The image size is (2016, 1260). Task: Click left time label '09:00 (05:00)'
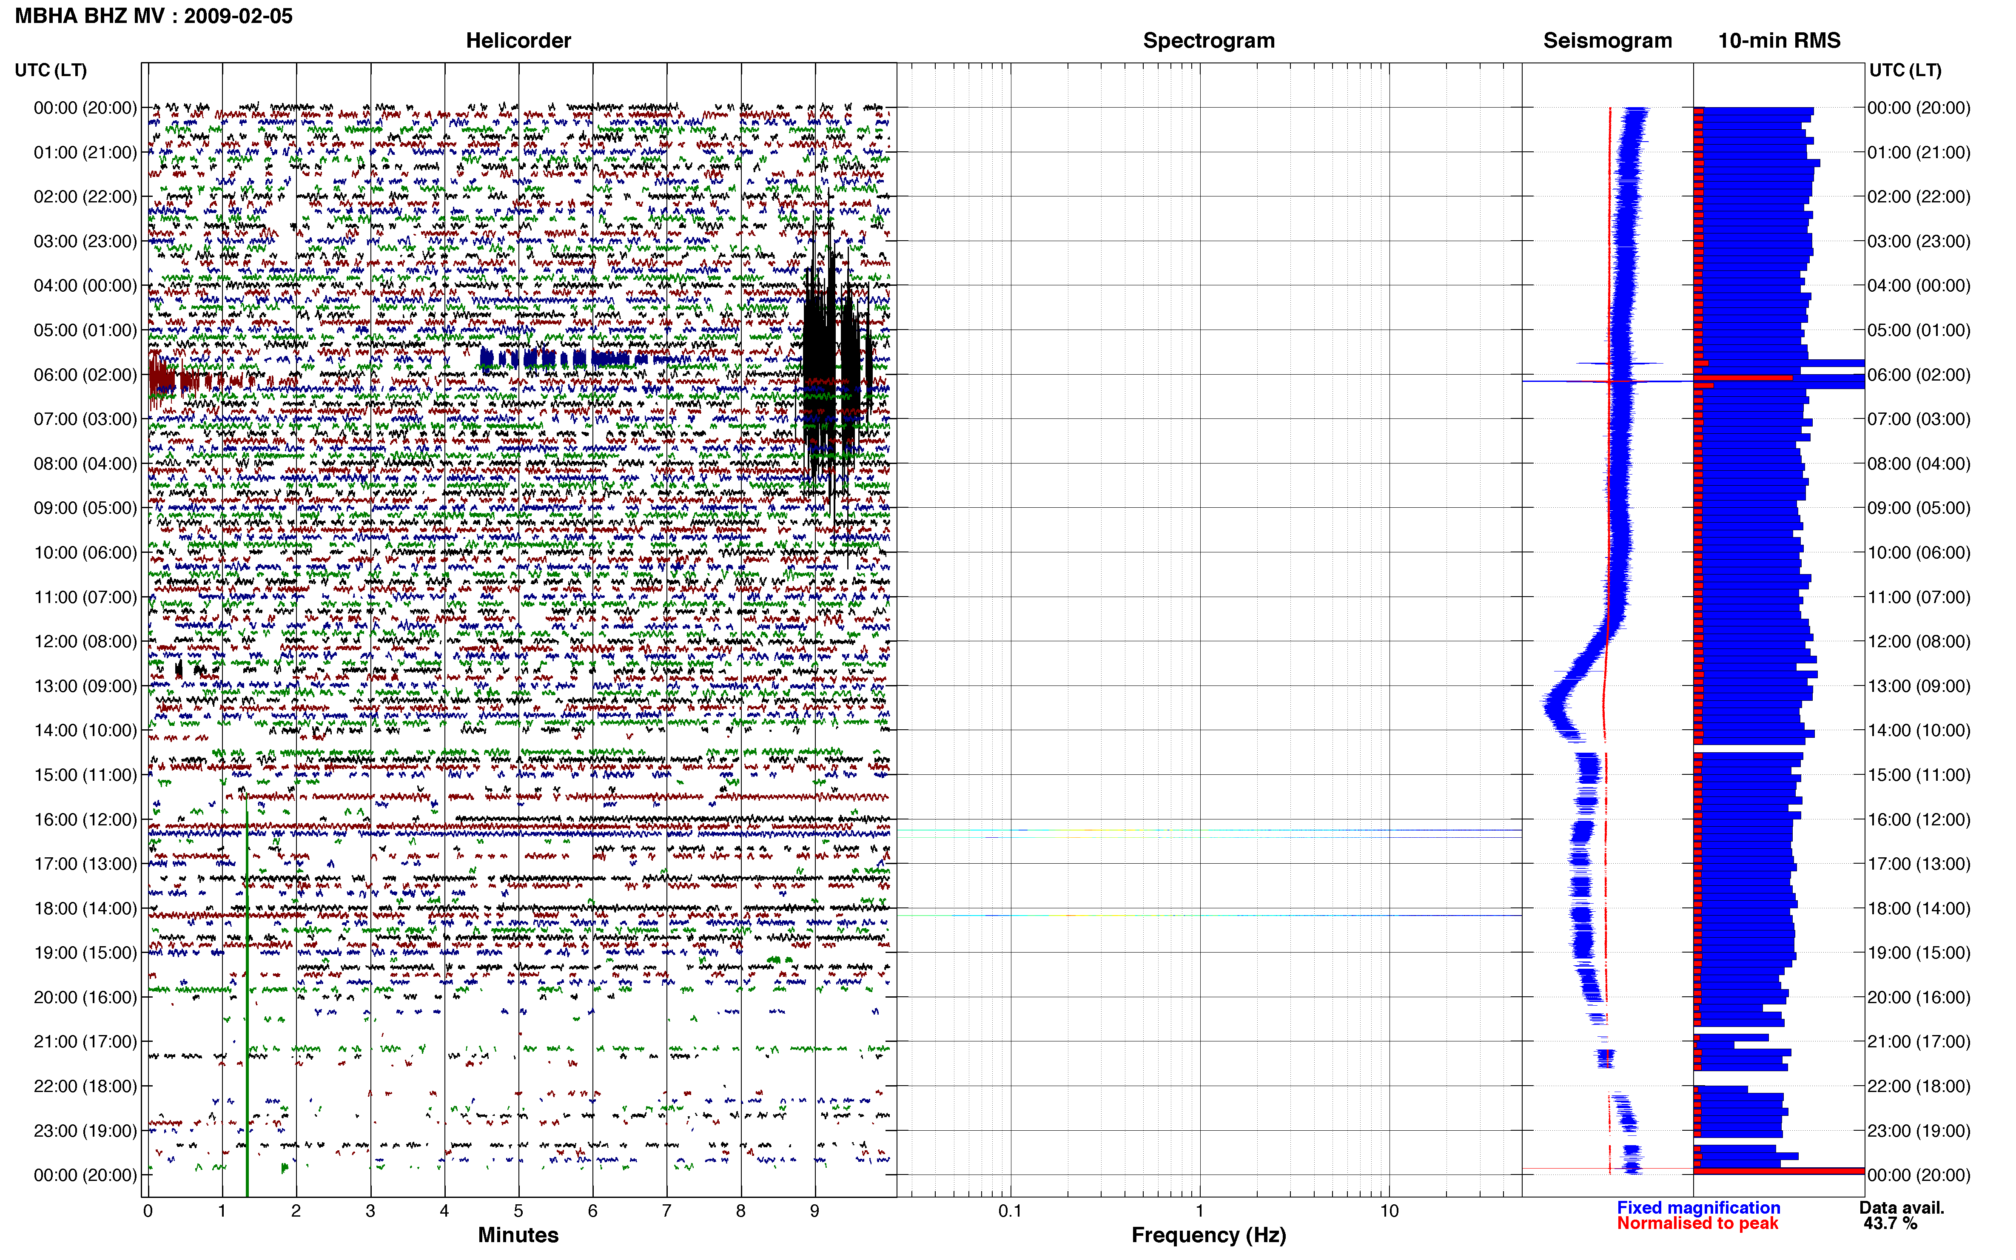[x=85, y=508]
